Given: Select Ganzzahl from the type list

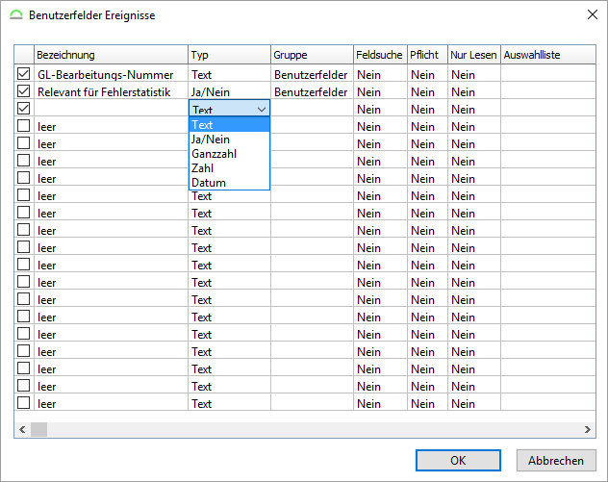Looking at the screenshot, I should pyautogui.click(x=229, y=154).
